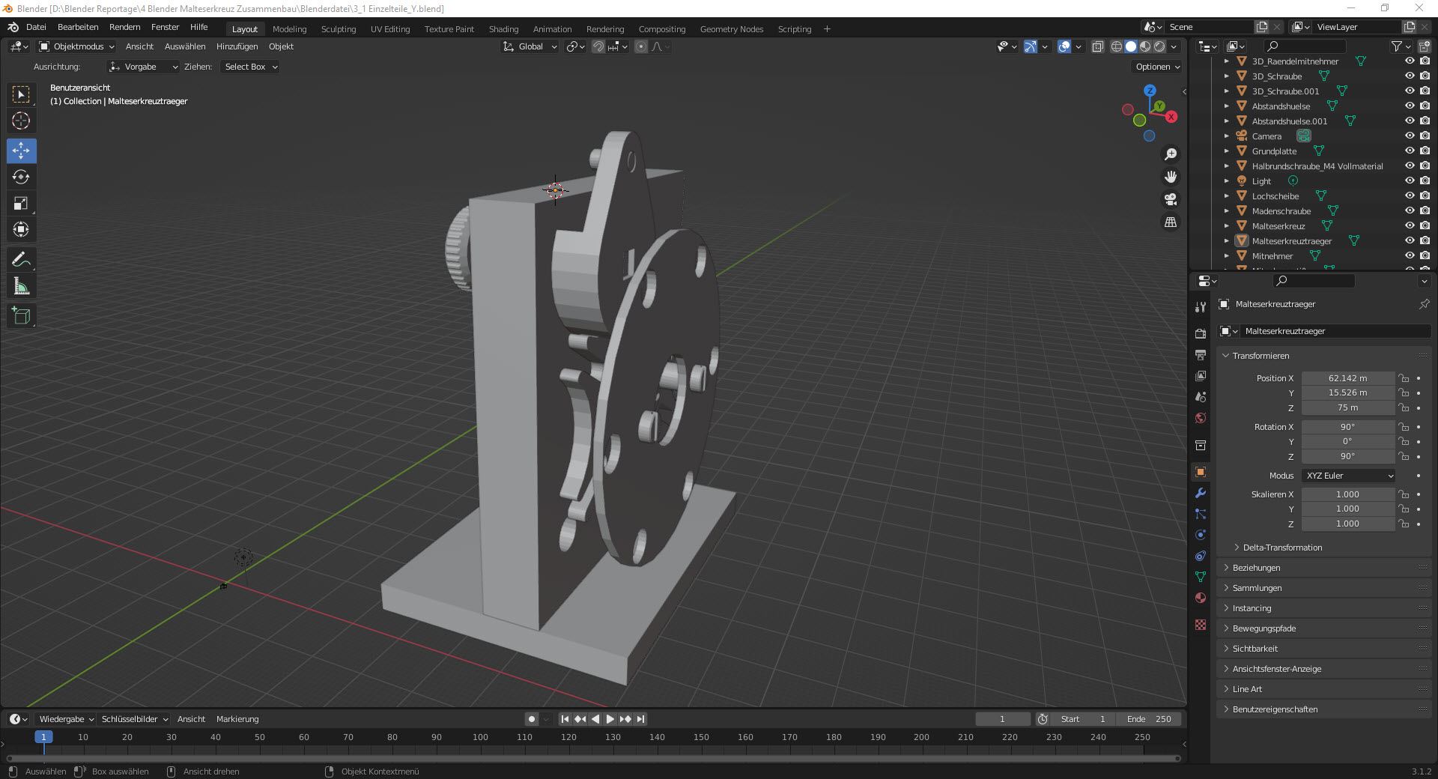Select 3D_Raendelmitnehmer in the outliner
This screenshot has height=779, width=1438.
click(1295, 61)
